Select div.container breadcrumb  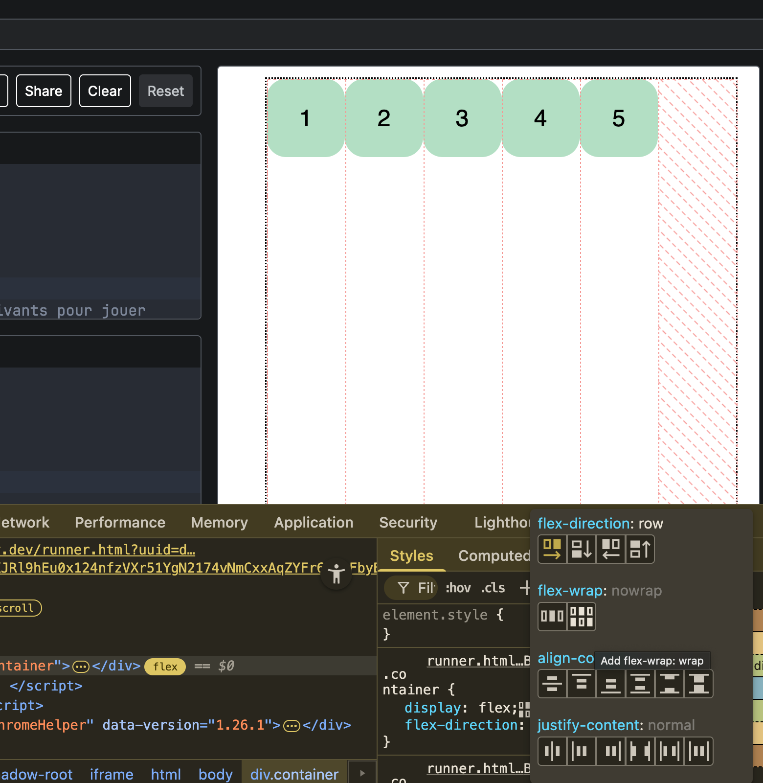(x=294, y=774)
